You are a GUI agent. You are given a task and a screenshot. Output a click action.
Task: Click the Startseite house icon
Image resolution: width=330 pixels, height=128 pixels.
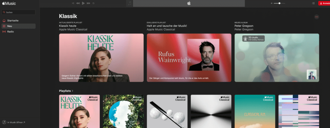4,20
